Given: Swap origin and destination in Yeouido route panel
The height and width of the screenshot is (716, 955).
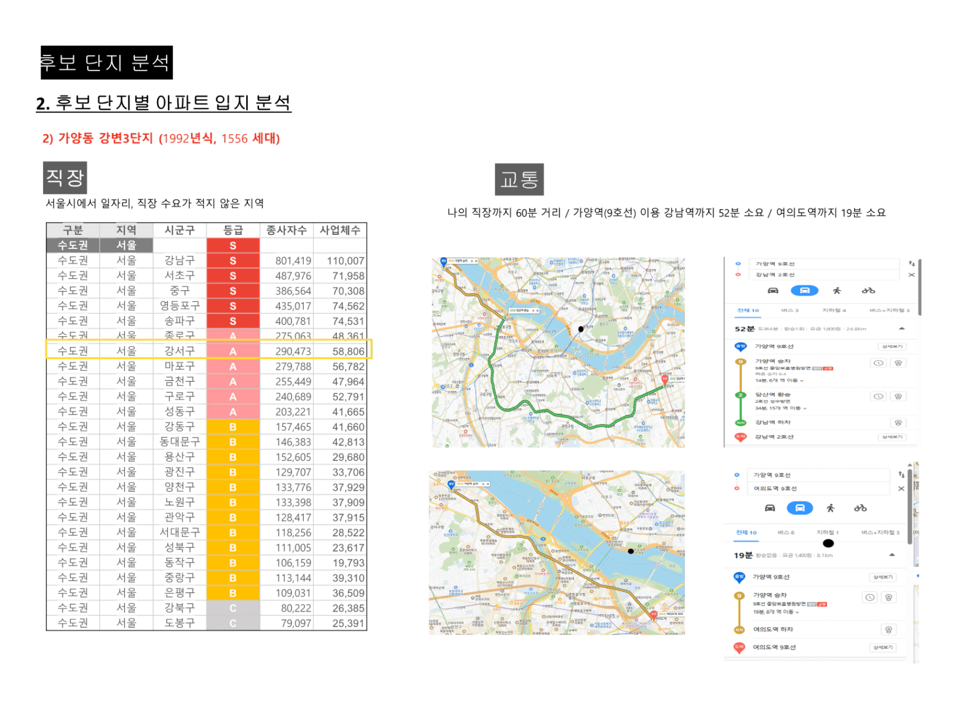Looking at the screenshot, I should (901, 475).
